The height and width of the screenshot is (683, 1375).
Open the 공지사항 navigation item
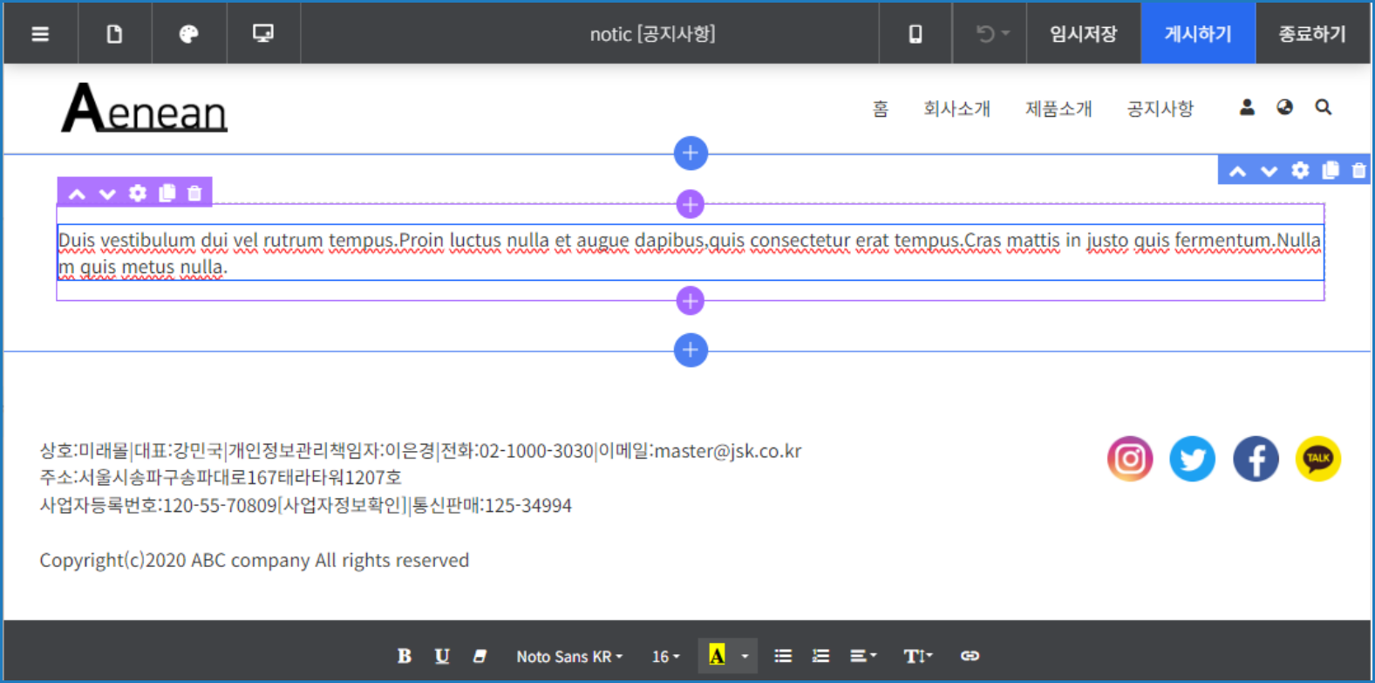pos(1160,108)
